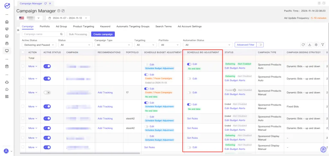Open the Targeting filter dropdown
This screenshot has height=156, width=329.
point(146,45)
